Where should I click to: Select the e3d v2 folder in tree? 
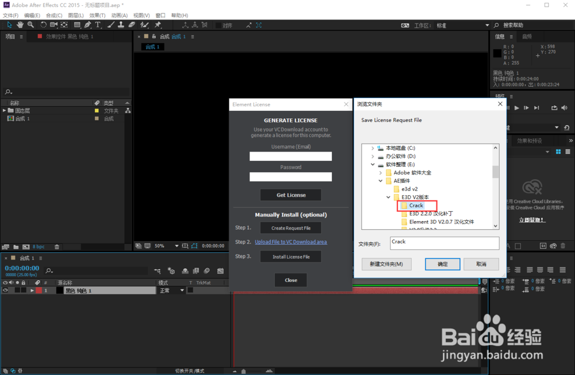[x=409, y=189]
